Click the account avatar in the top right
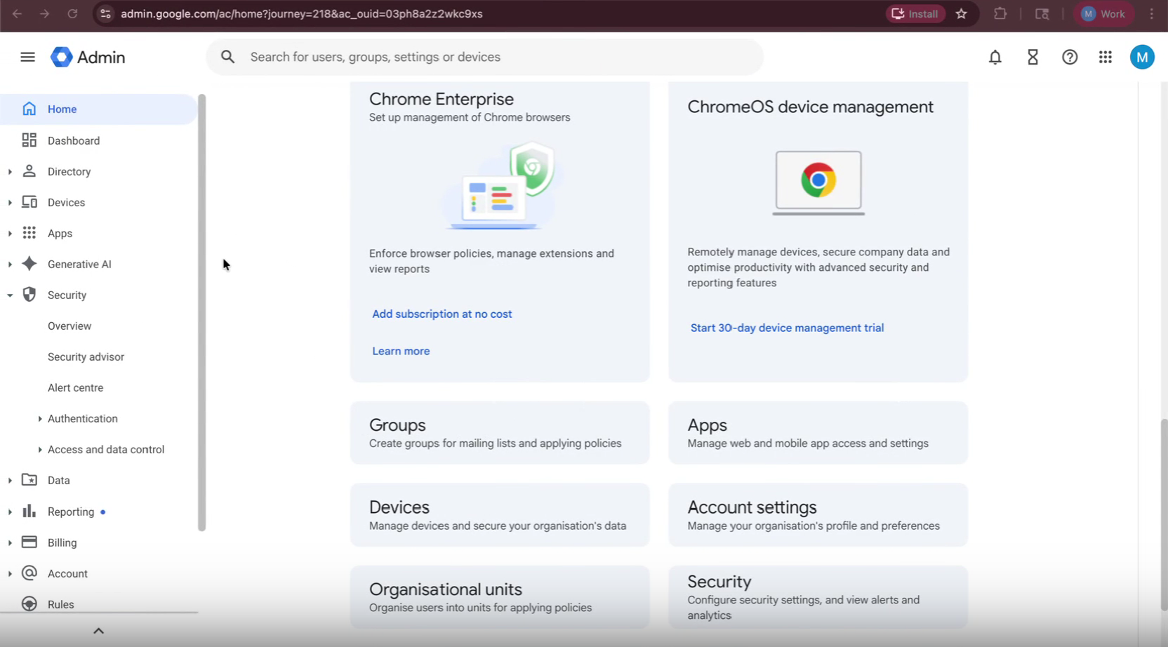Image resolution: width=1168 pixels, height=647 pixels. tap(1142, 57)
